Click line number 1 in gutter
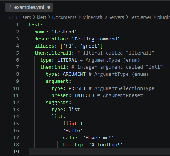 coord(17,25)
